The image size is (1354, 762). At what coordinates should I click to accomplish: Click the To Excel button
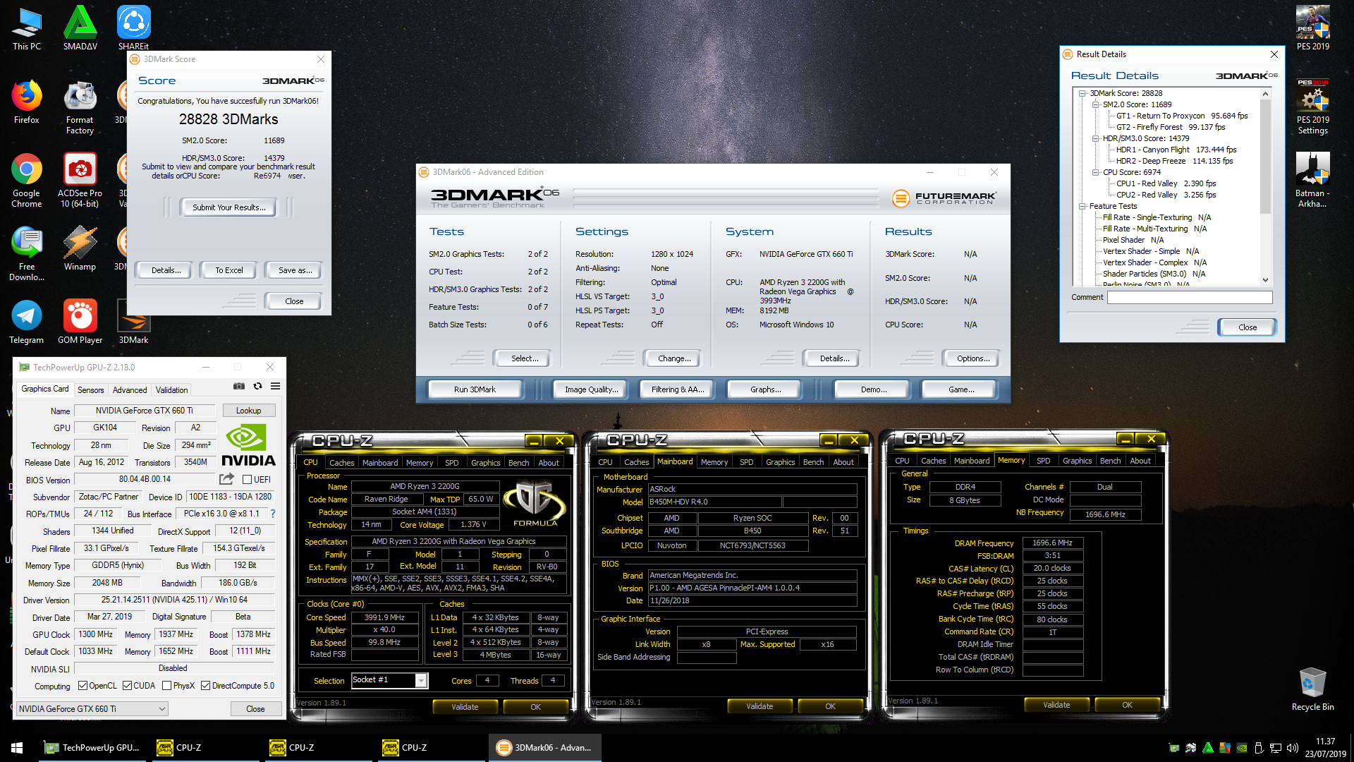[x=229, y=270]
